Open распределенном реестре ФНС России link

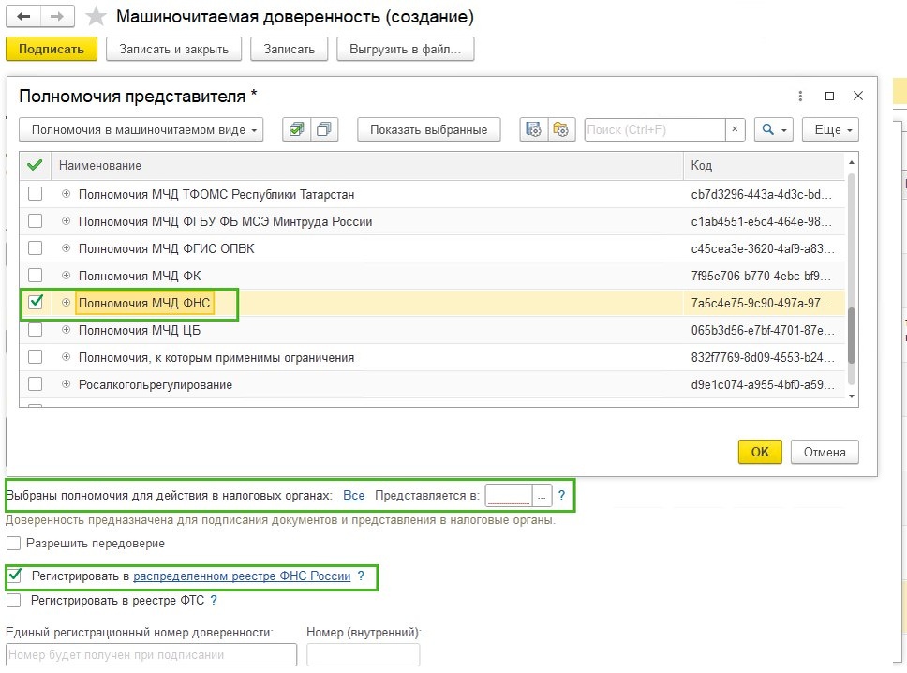pyautogui.click(x=242, y=576)
